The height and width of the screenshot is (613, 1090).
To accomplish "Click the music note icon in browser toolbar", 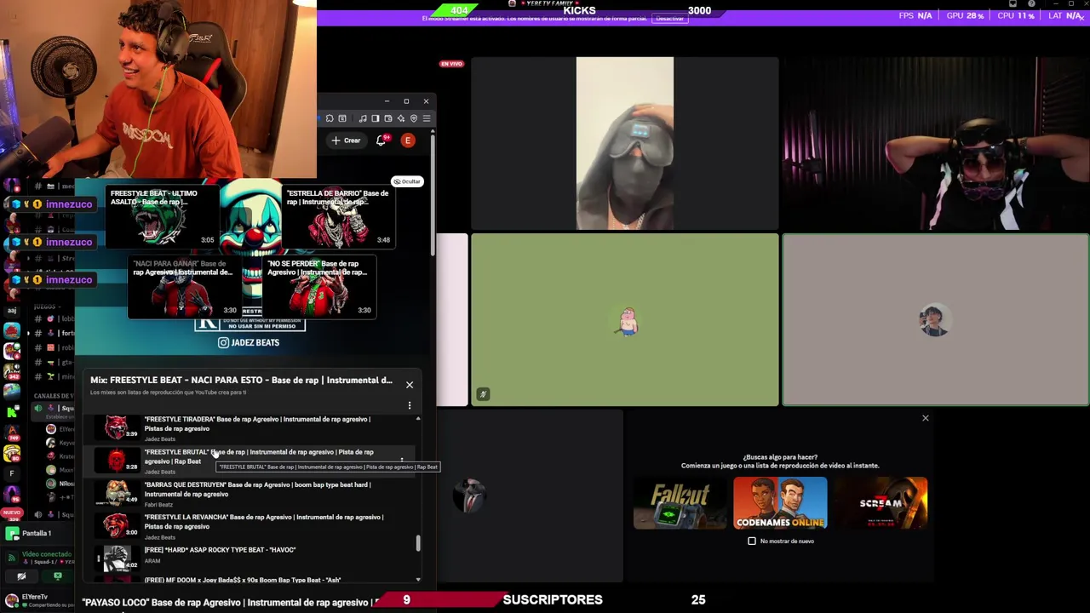I will pyautogui.click(x=363, y=118).
